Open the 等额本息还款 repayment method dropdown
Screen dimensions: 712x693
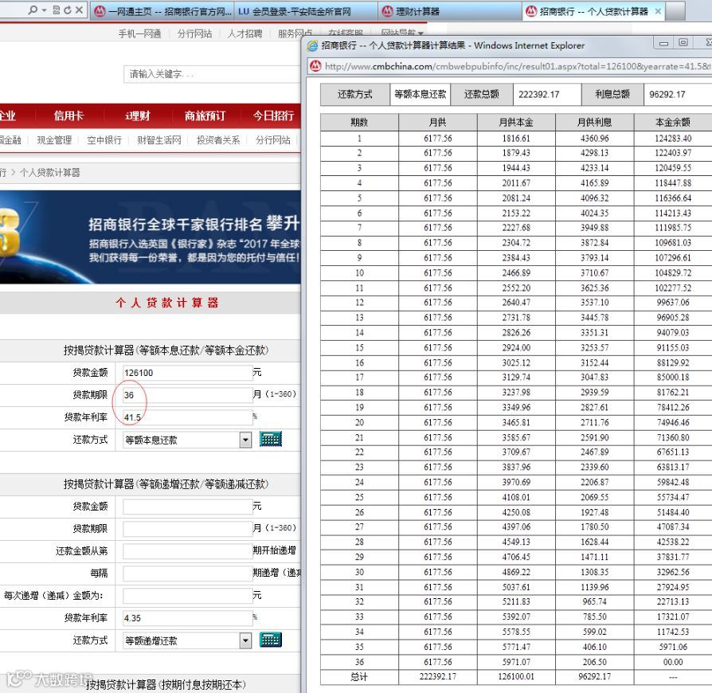[245, 440]
